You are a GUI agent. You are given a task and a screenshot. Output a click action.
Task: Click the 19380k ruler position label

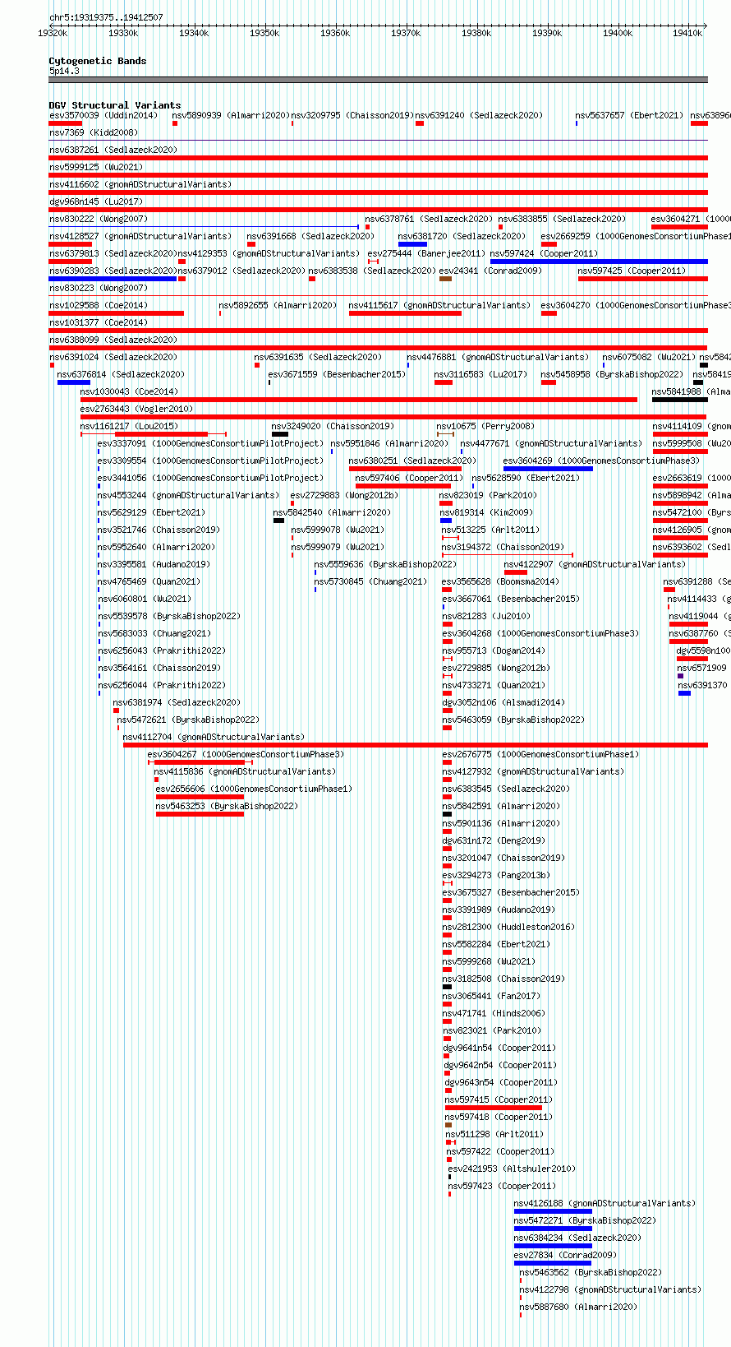(476, 33)
